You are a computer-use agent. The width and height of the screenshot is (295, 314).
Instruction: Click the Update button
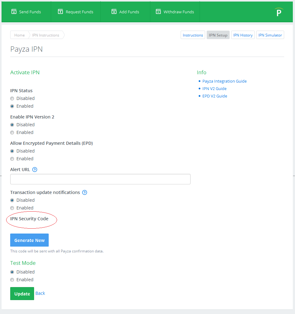(22, 294)
